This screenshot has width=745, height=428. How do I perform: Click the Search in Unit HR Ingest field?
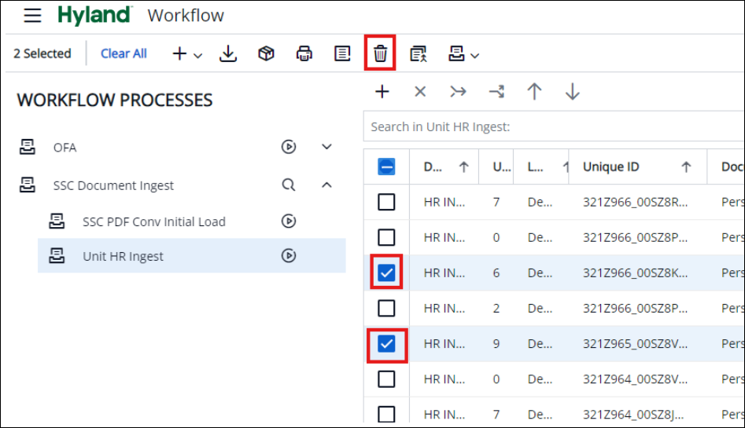(554, 126)
